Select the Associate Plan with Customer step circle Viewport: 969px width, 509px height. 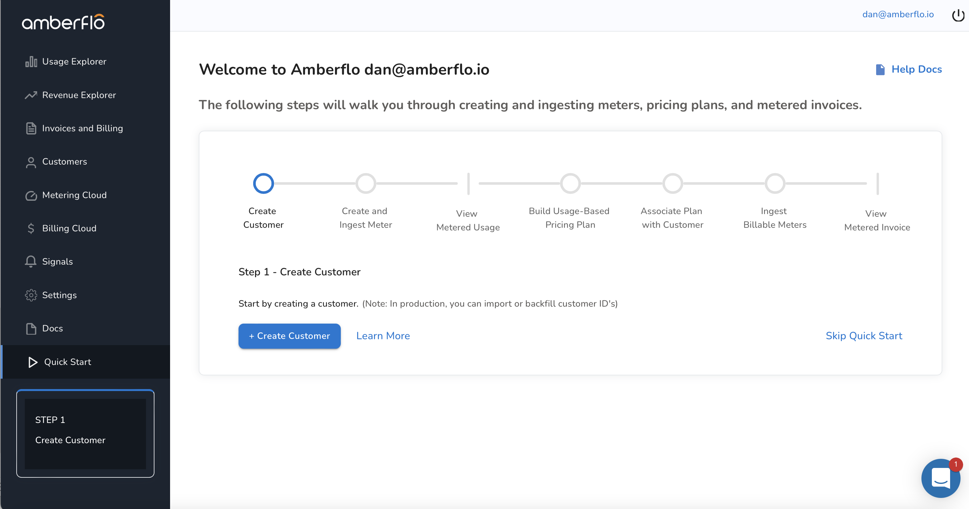pos(673,183)
